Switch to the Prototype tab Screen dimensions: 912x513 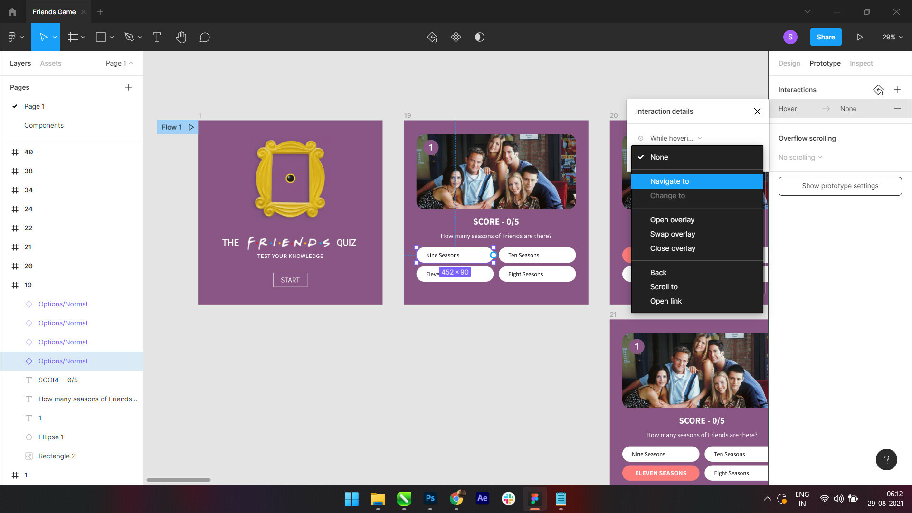pyautogui.click(x=825, y=63)
